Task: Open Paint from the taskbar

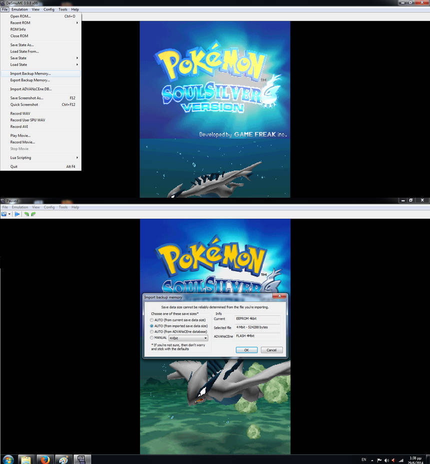Action: [63, 460]
